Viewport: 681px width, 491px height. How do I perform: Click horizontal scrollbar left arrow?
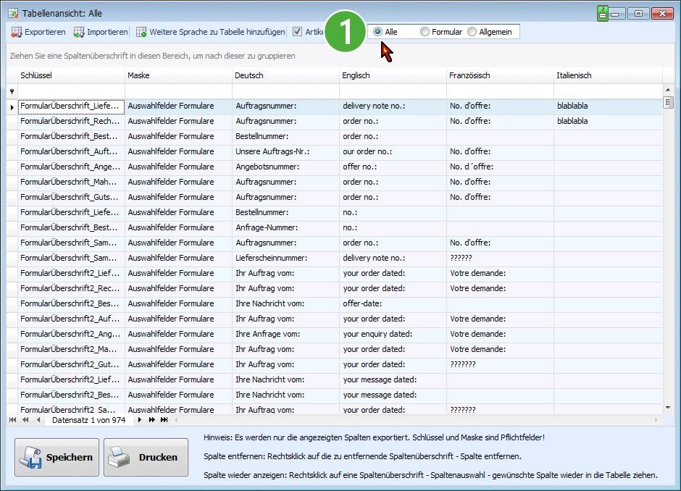[176, 420]
